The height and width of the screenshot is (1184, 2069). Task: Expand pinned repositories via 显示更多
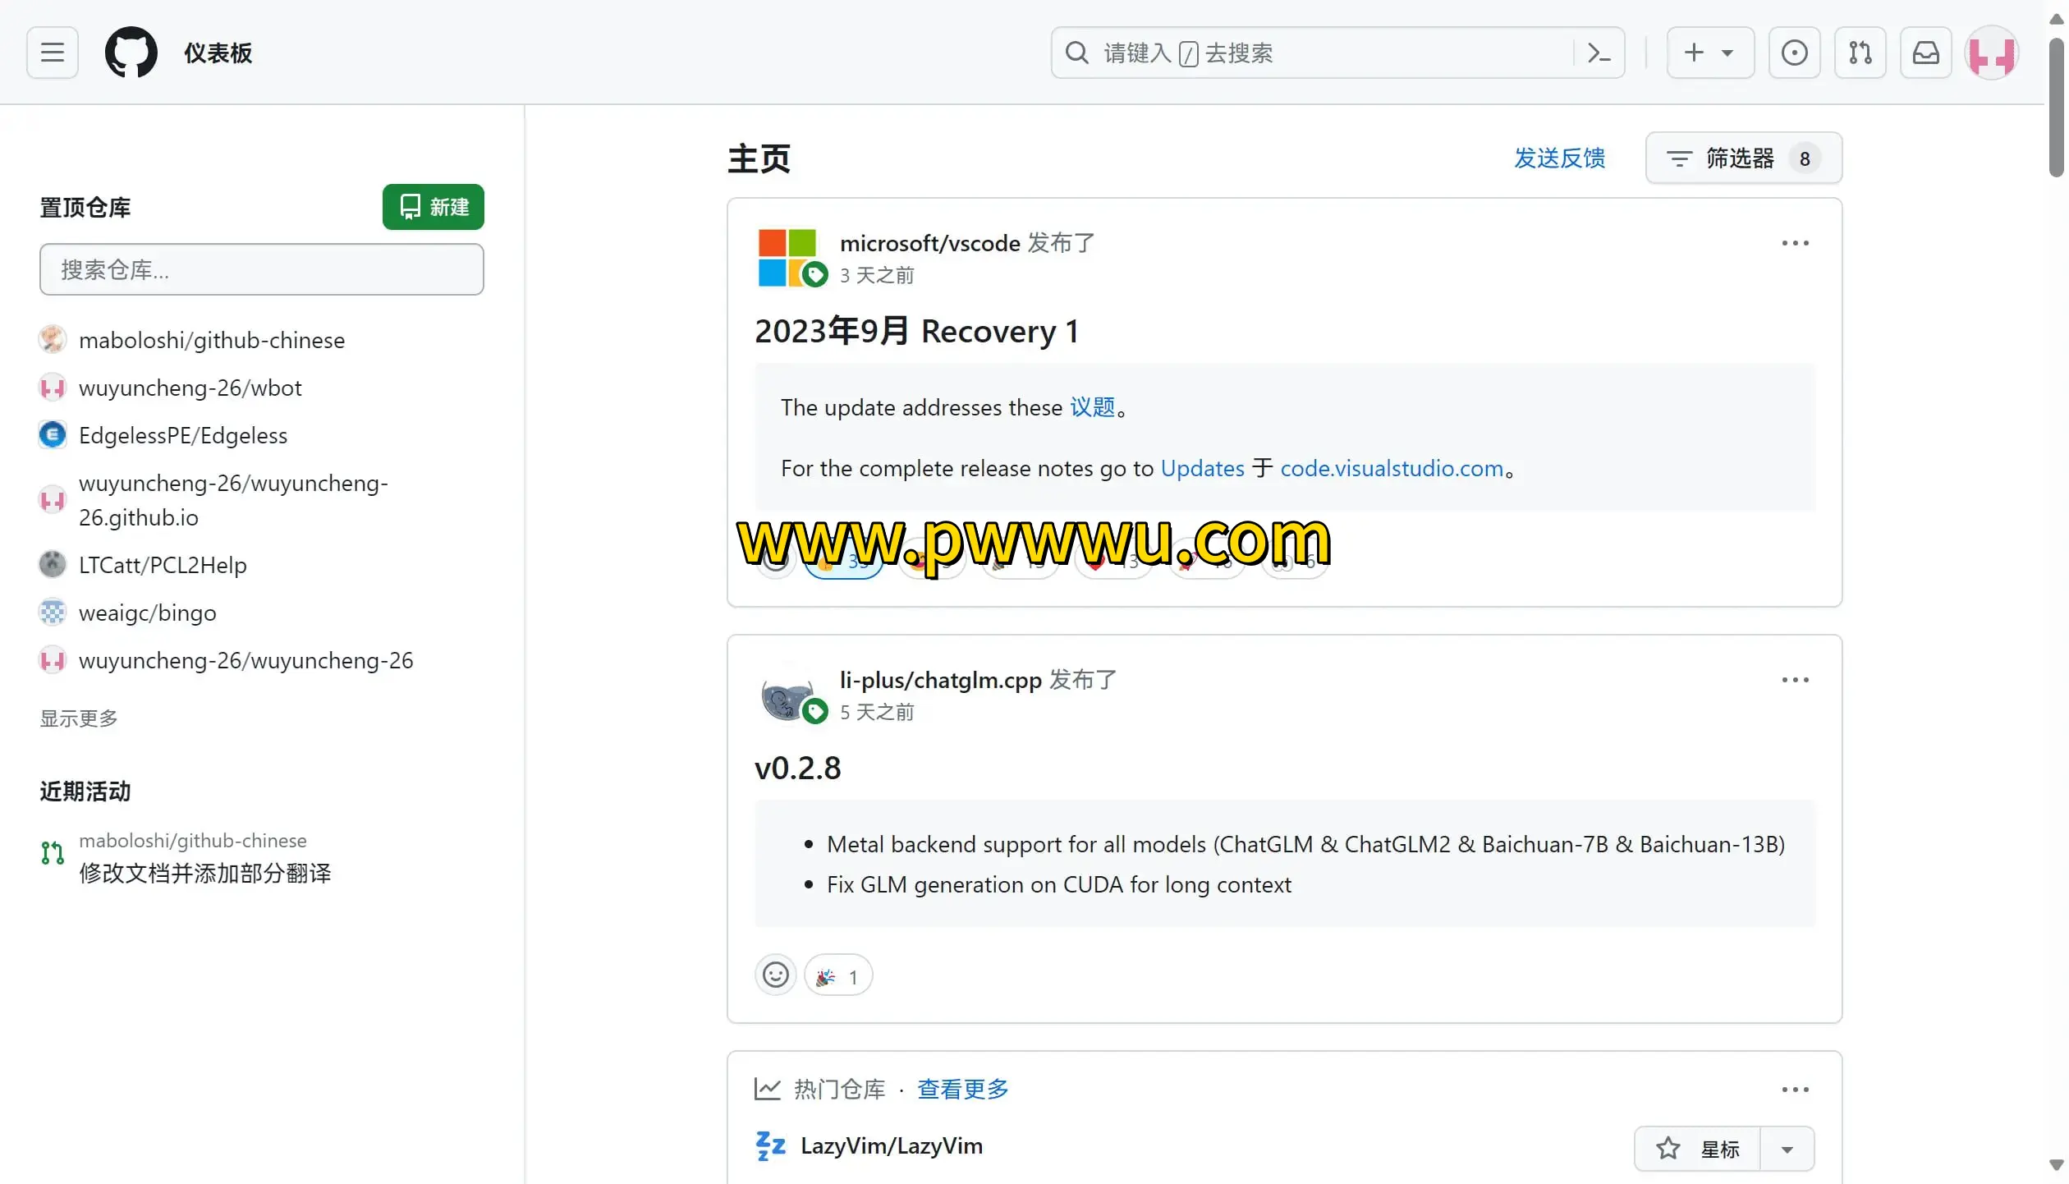click(x=78, y=718)
